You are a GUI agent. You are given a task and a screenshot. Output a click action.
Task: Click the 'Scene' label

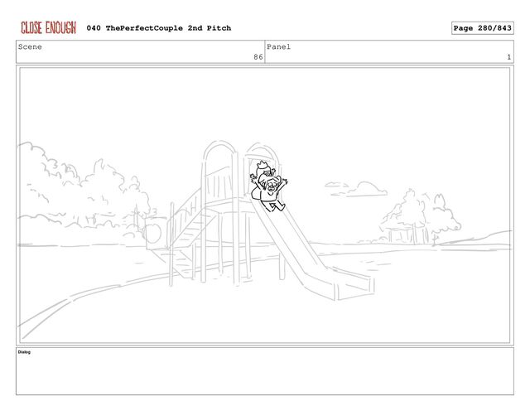(30, 47)
